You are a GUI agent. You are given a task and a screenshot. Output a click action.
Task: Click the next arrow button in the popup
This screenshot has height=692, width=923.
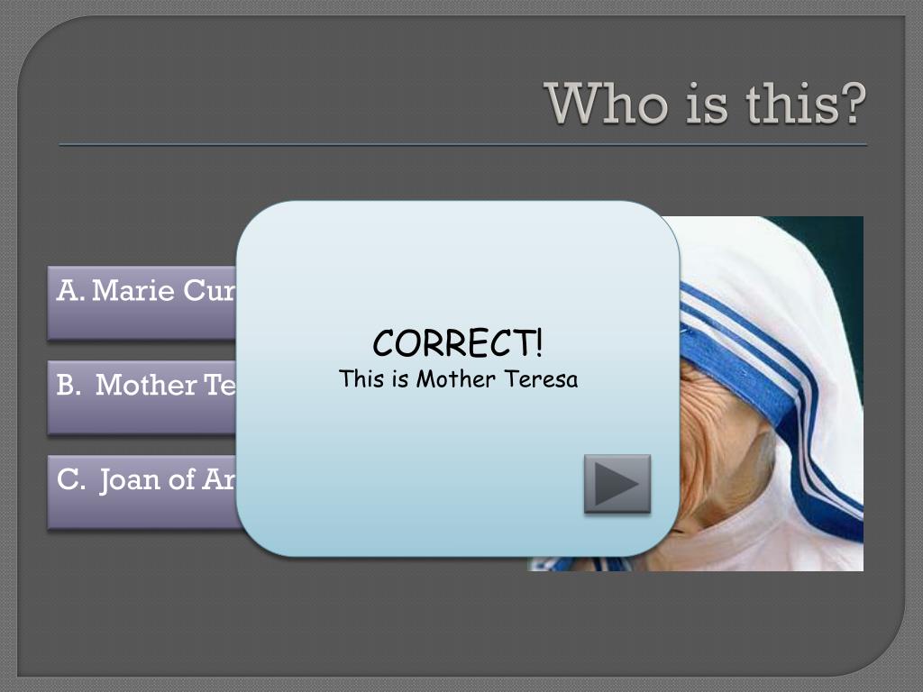pos(617,484)
